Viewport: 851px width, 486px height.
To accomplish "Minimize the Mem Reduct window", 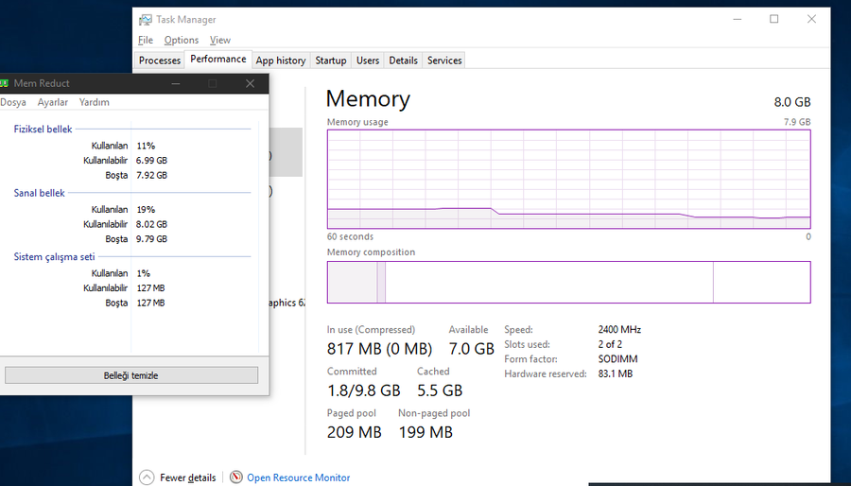I will point(176,83).
